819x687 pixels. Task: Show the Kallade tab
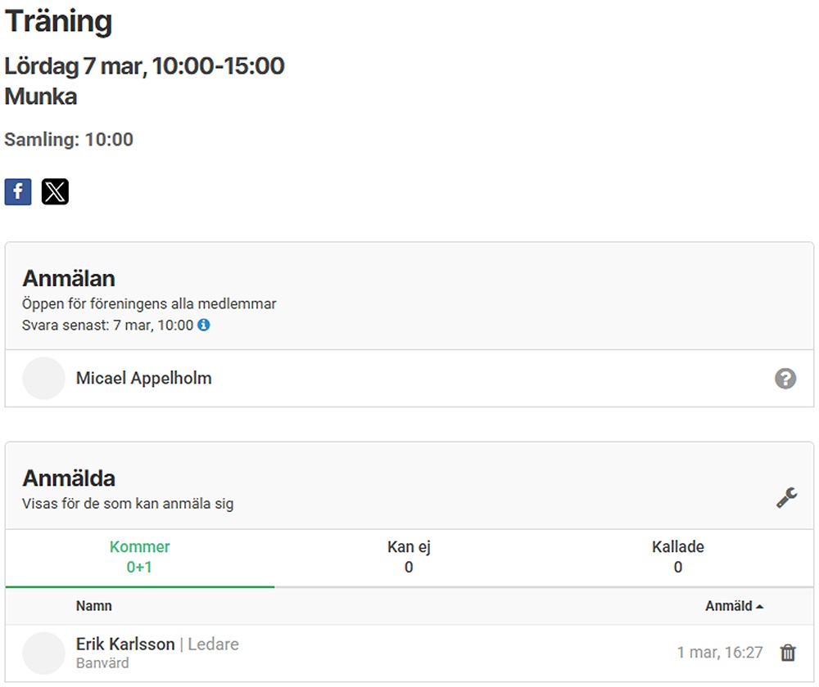pos(677,557)
